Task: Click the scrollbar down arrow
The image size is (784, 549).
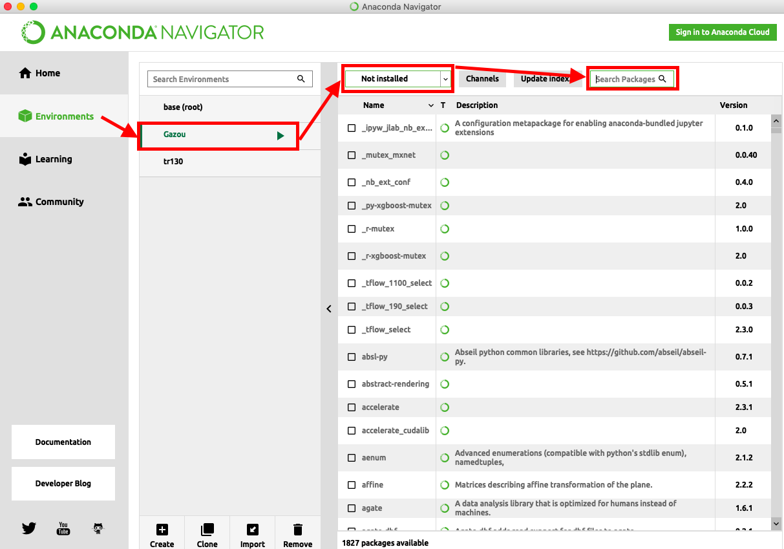Action: coord(776,523)
